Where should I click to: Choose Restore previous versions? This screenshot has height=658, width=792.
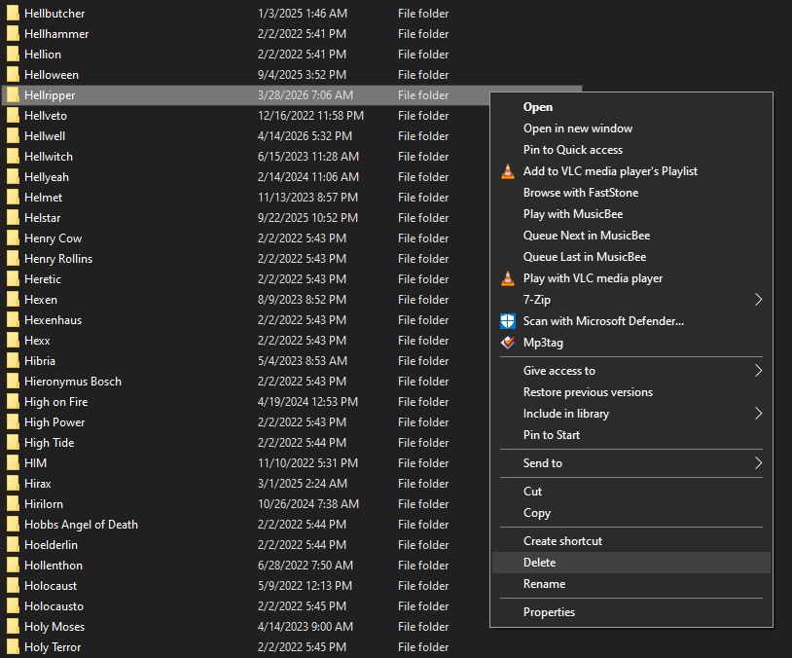(x=588, y=392)
